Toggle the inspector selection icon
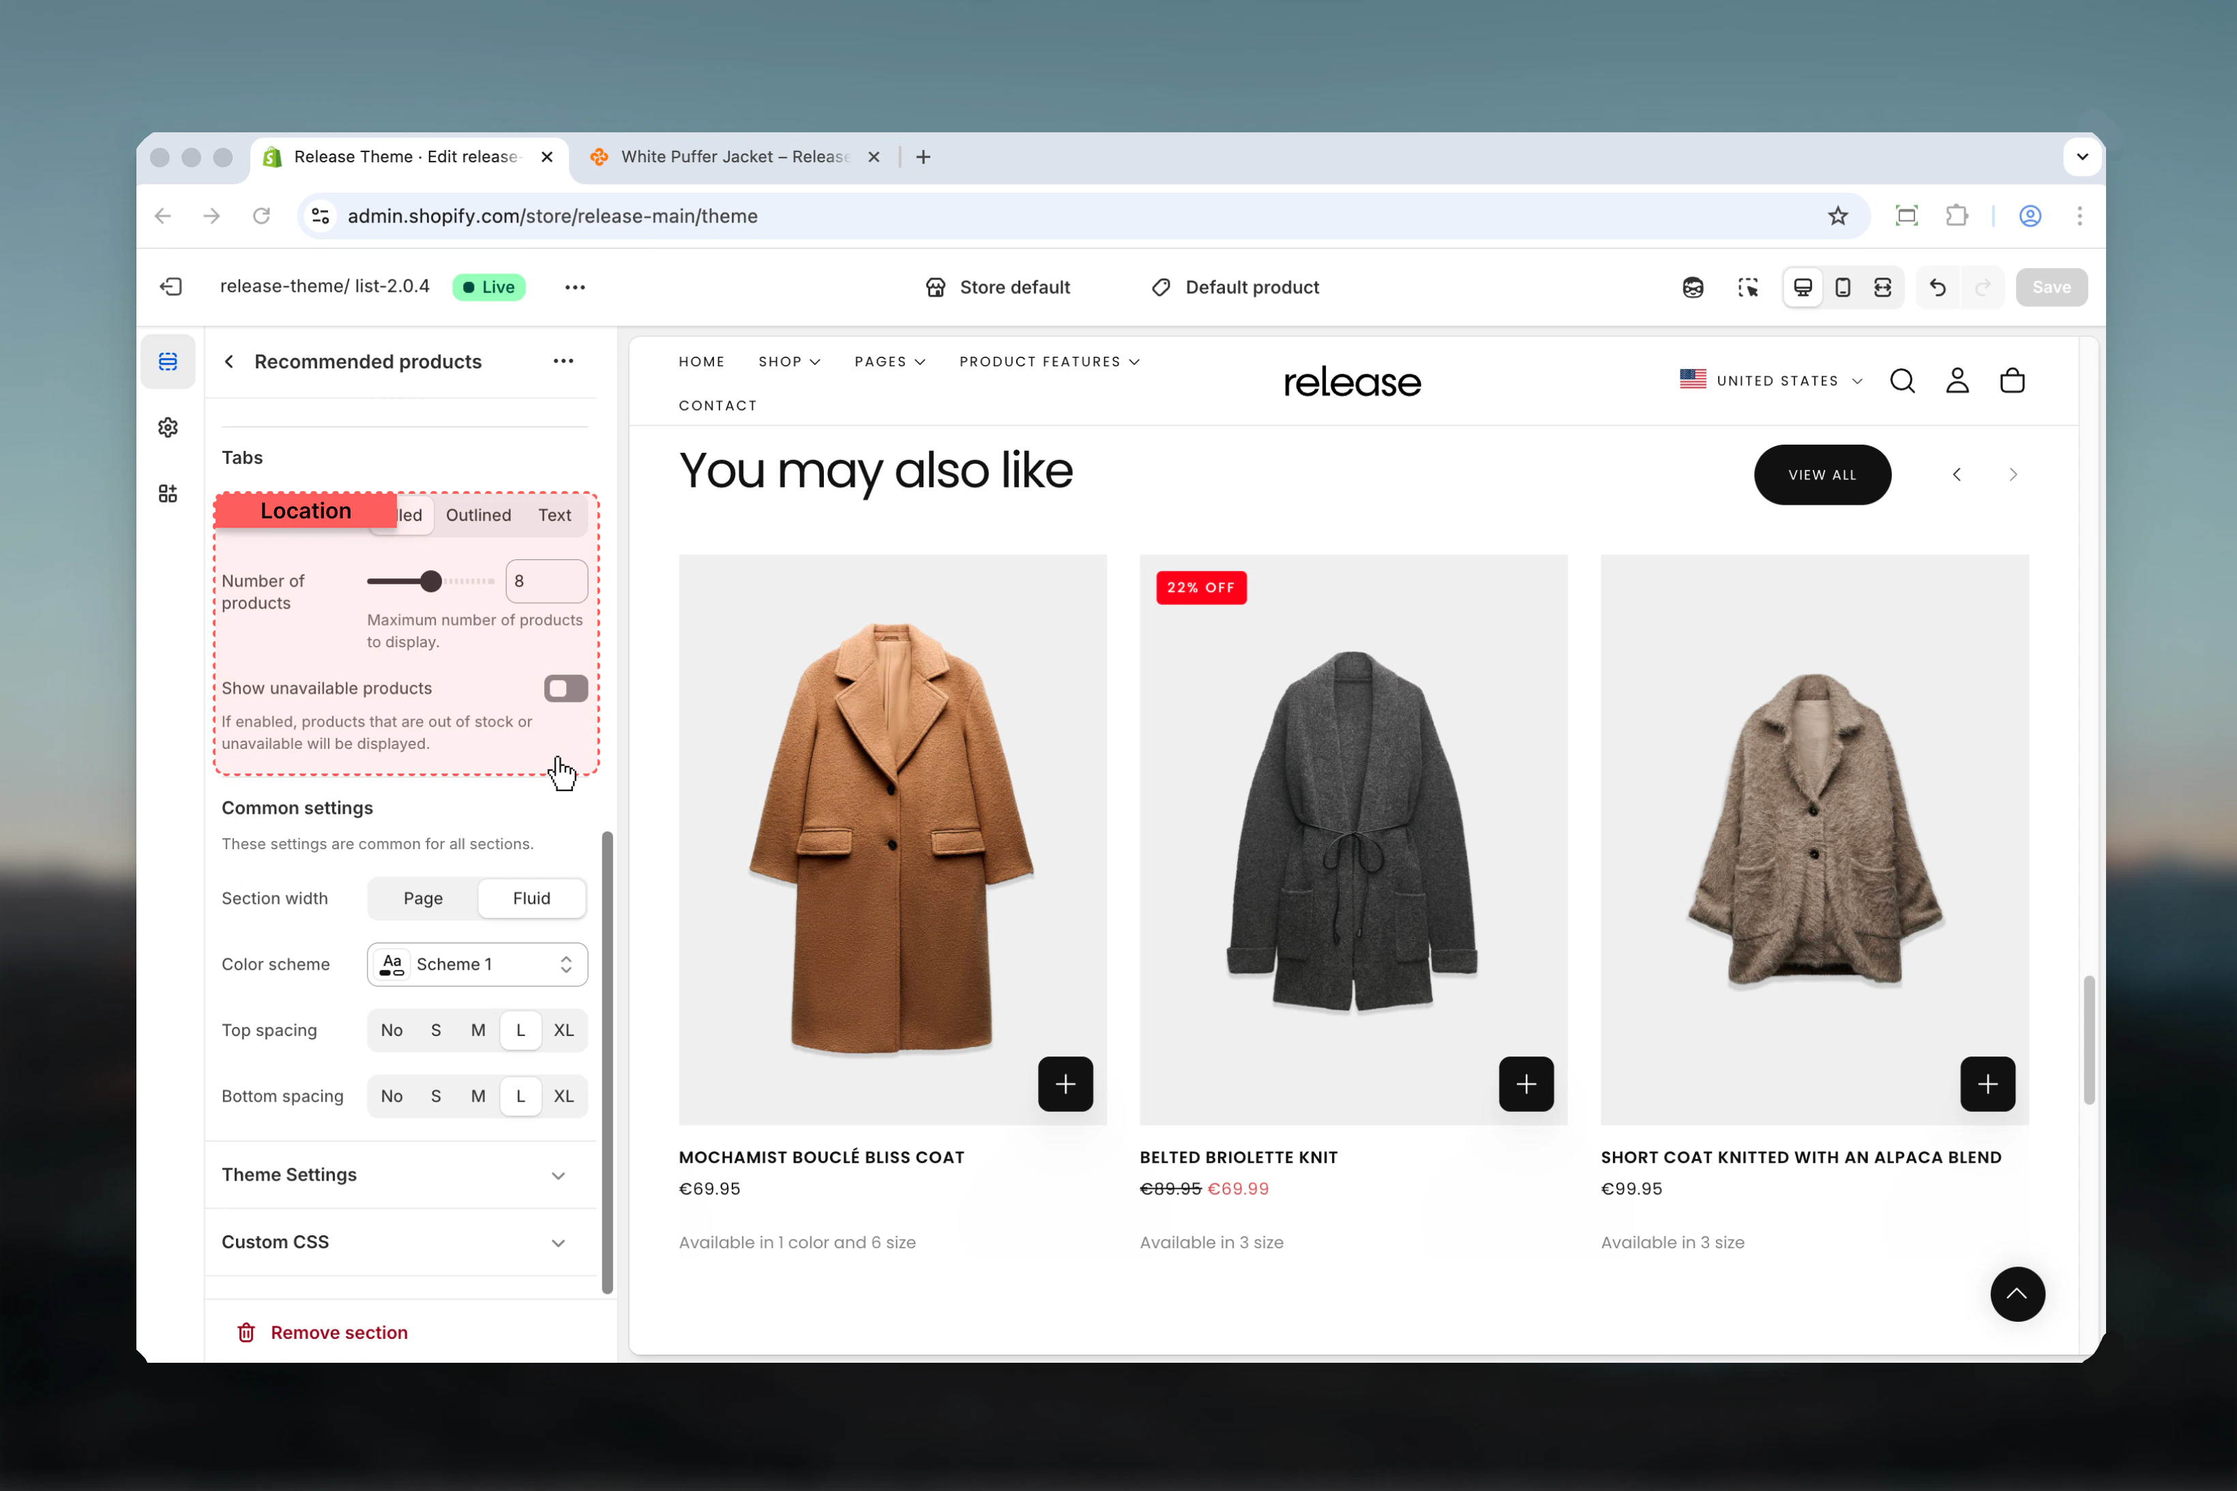The image size is (2237, 1491). pos(1747,287)
